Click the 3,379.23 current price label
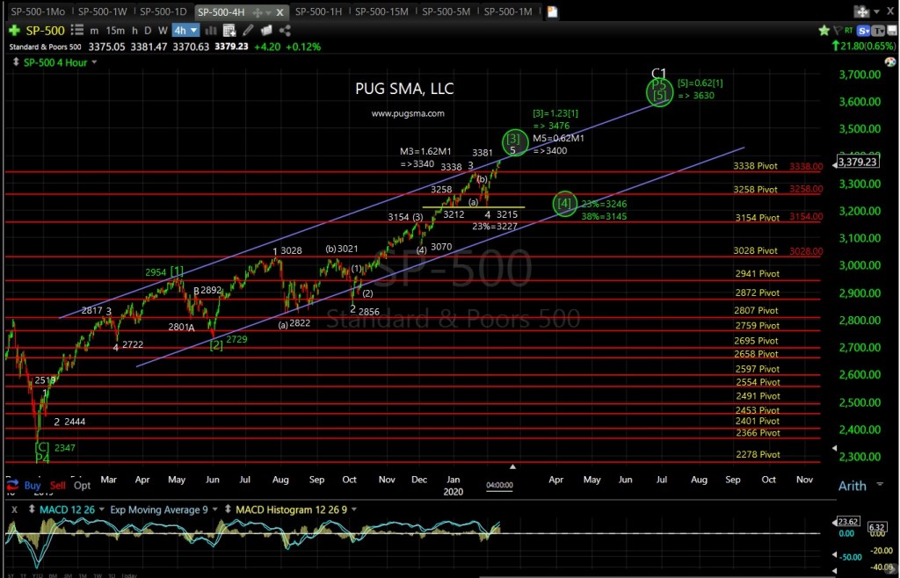The width and height of the screenshot is (900, 578). (858, 162)
